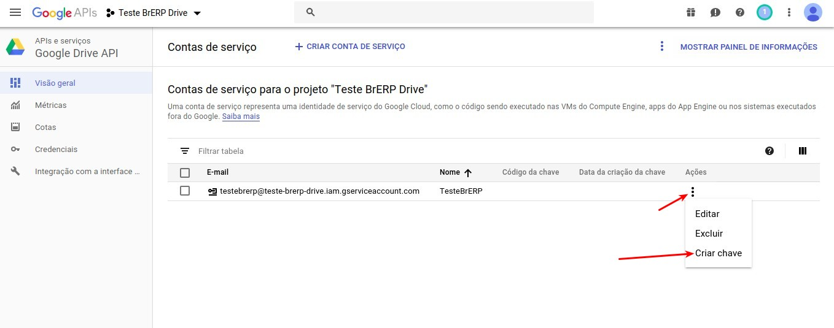Open Credenciais in the sidebar
834x328 pixels.
point(76,149)
